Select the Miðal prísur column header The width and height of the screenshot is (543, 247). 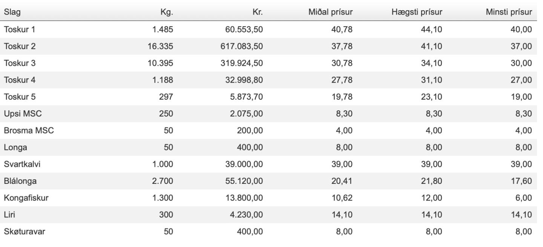(330, 12)
